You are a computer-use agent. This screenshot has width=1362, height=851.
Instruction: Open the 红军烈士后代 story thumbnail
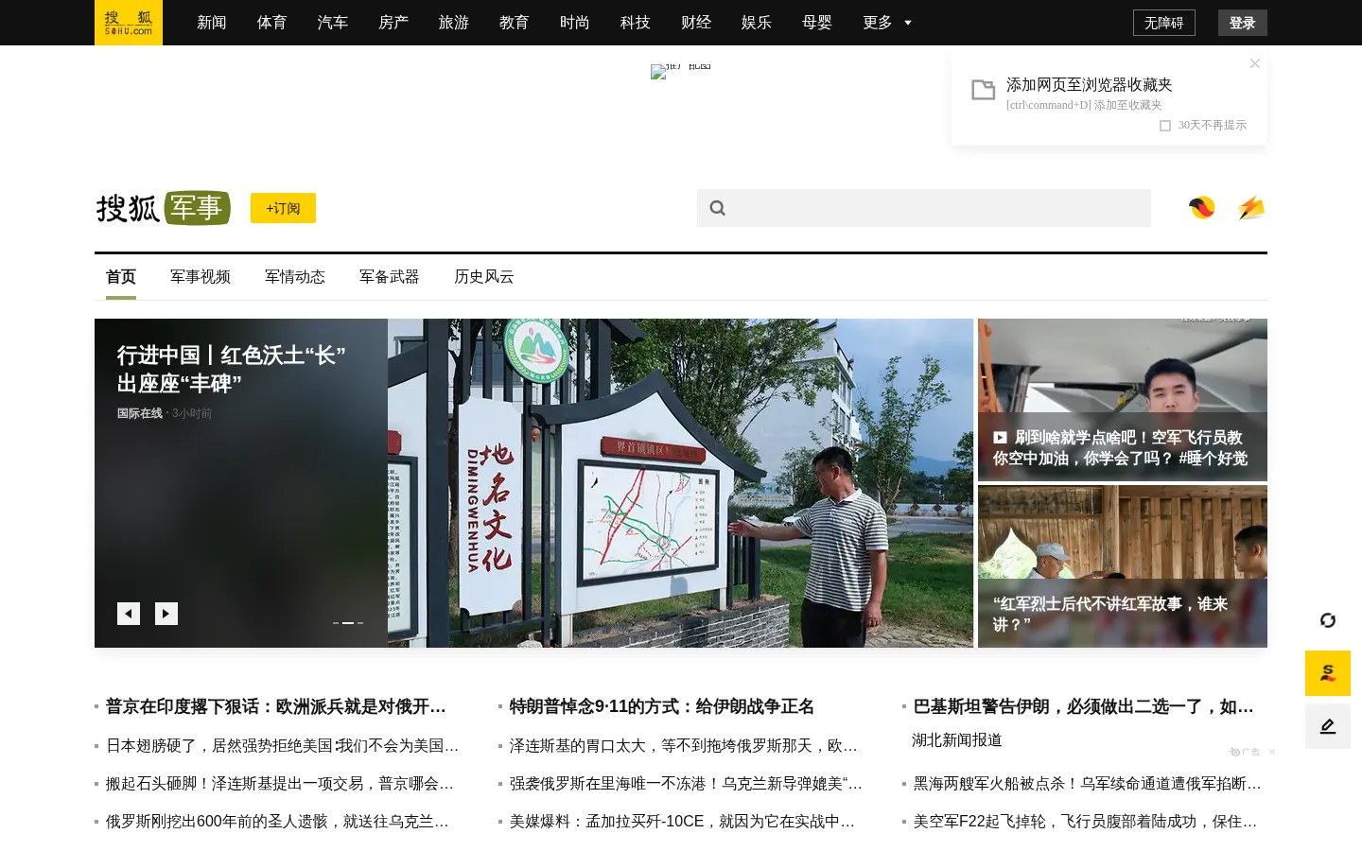(1123, 566)
